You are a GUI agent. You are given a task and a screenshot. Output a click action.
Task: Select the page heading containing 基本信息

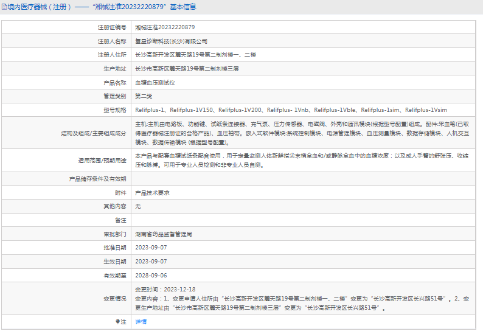[102, 7]
